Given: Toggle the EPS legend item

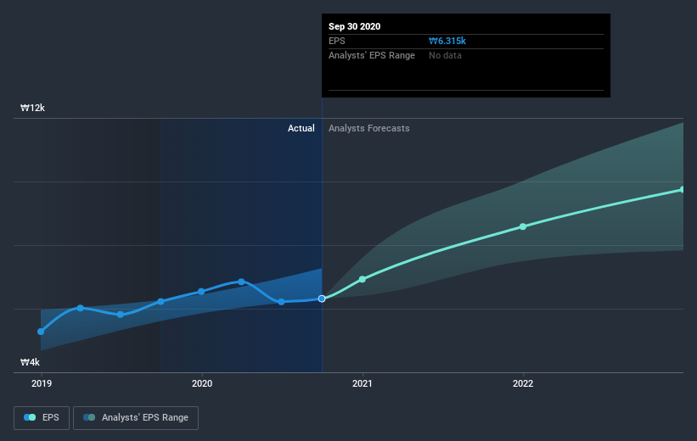Looking at the screenshot, I should [x=42, y=417].
